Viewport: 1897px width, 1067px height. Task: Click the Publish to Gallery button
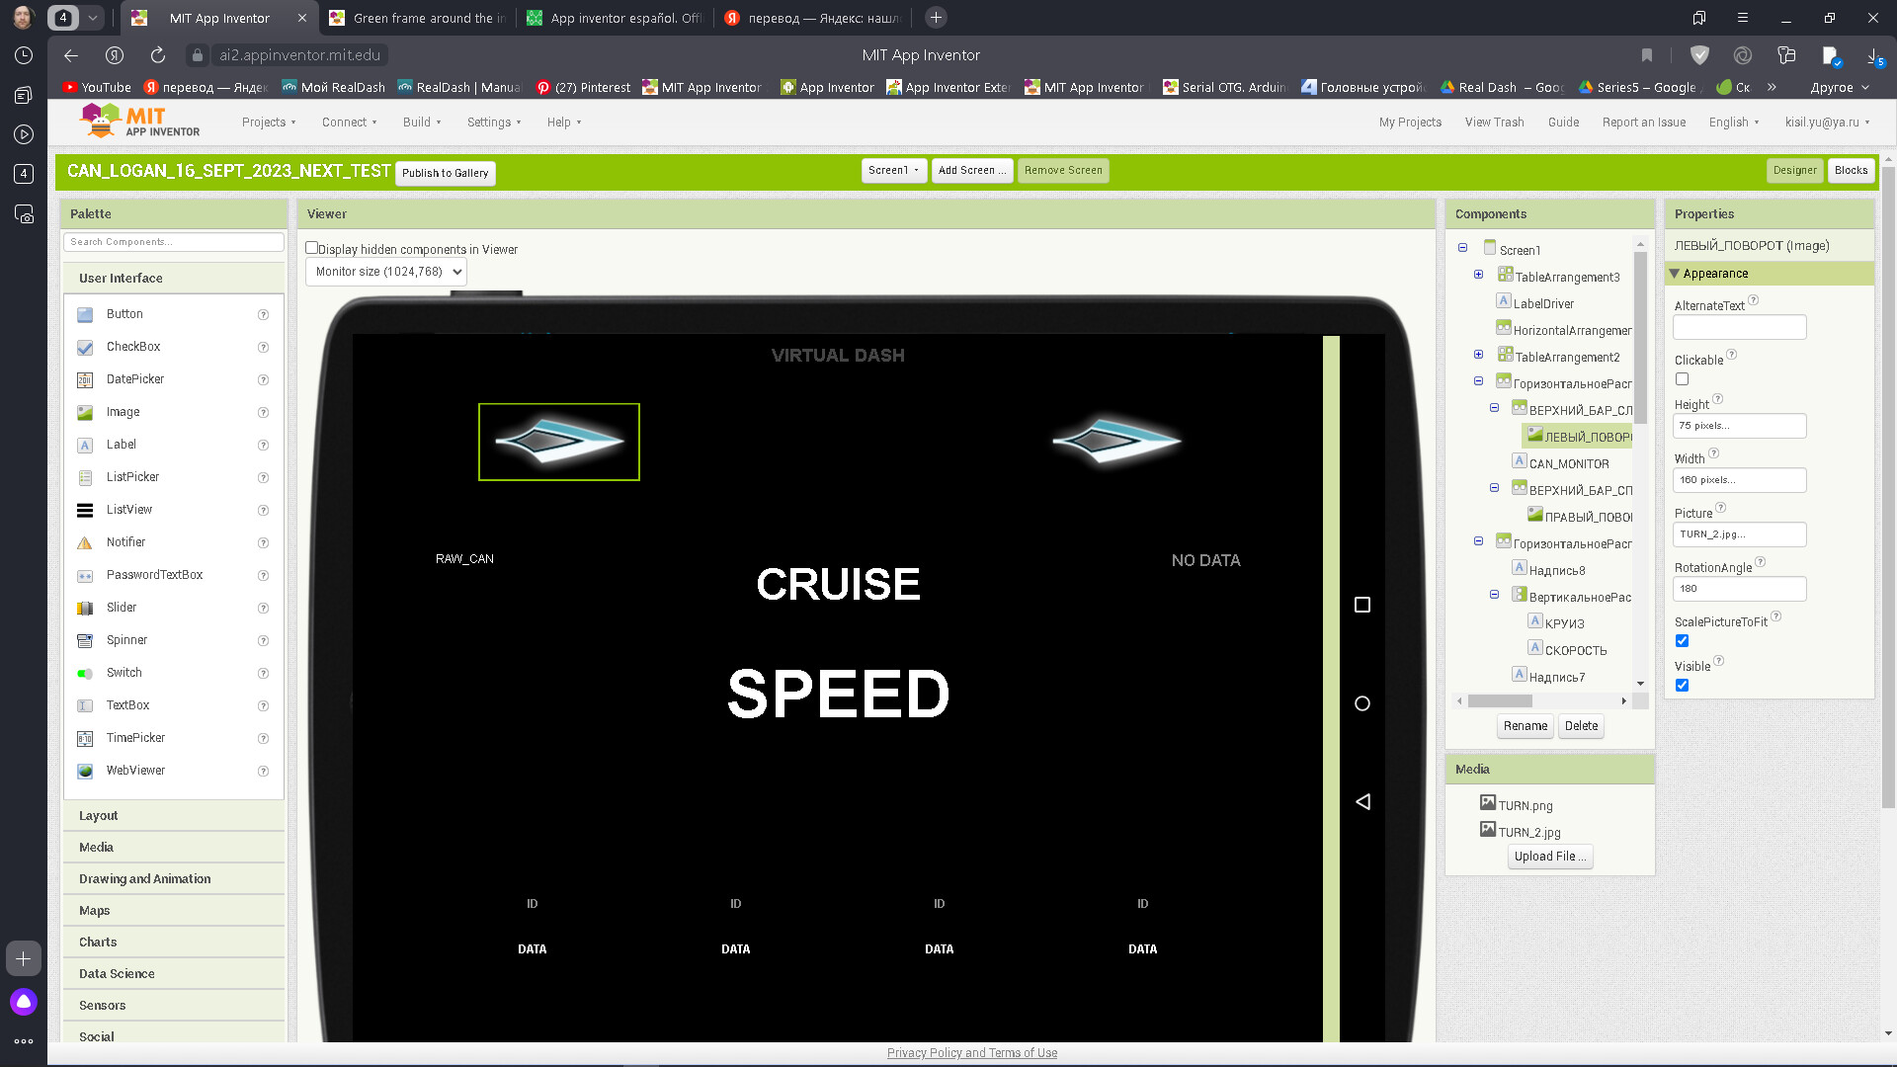[445, 172]
